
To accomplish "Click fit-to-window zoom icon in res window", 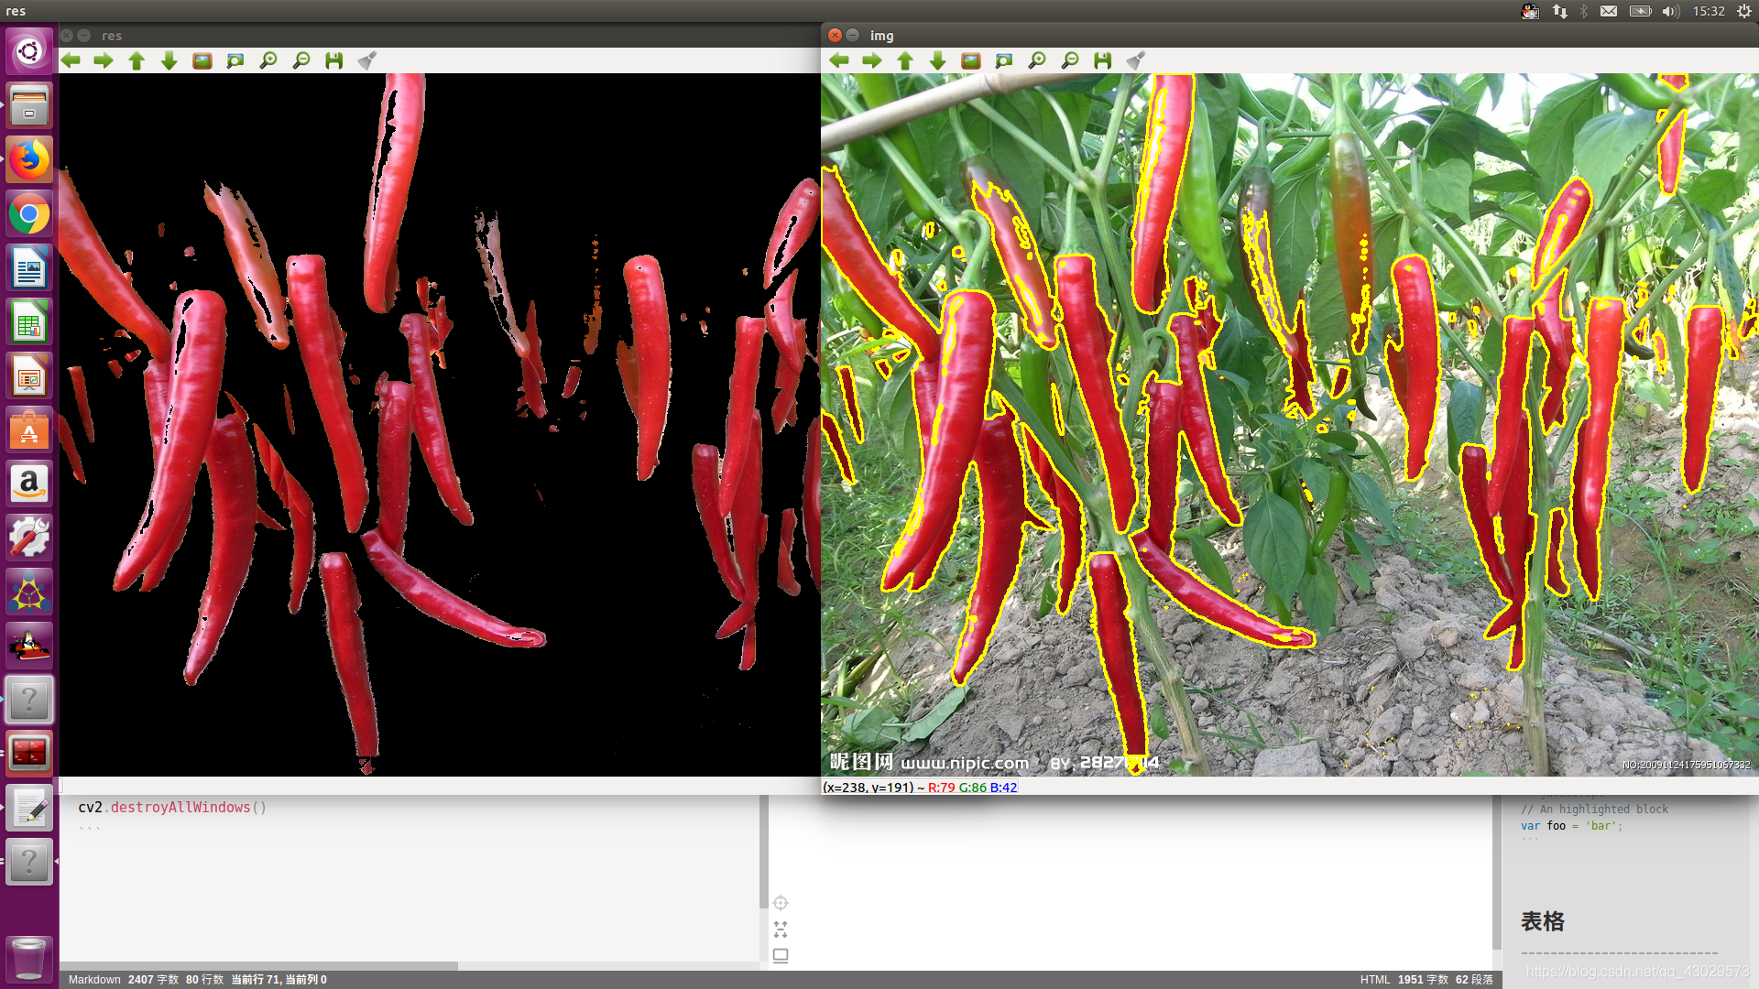I will coord(235,60).
